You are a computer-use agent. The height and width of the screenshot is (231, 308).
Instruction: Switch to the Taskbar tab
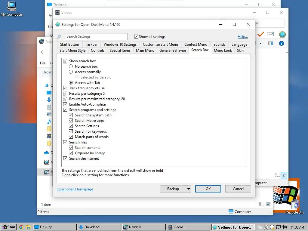tap(91, 45)
